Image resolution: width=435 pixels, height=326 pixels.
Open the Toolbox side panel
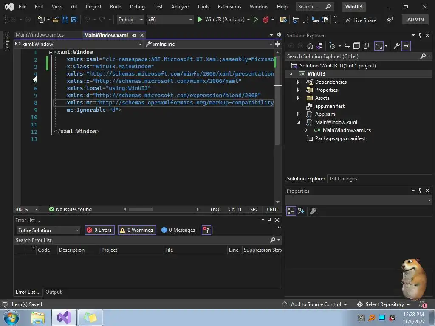point(7,39)
